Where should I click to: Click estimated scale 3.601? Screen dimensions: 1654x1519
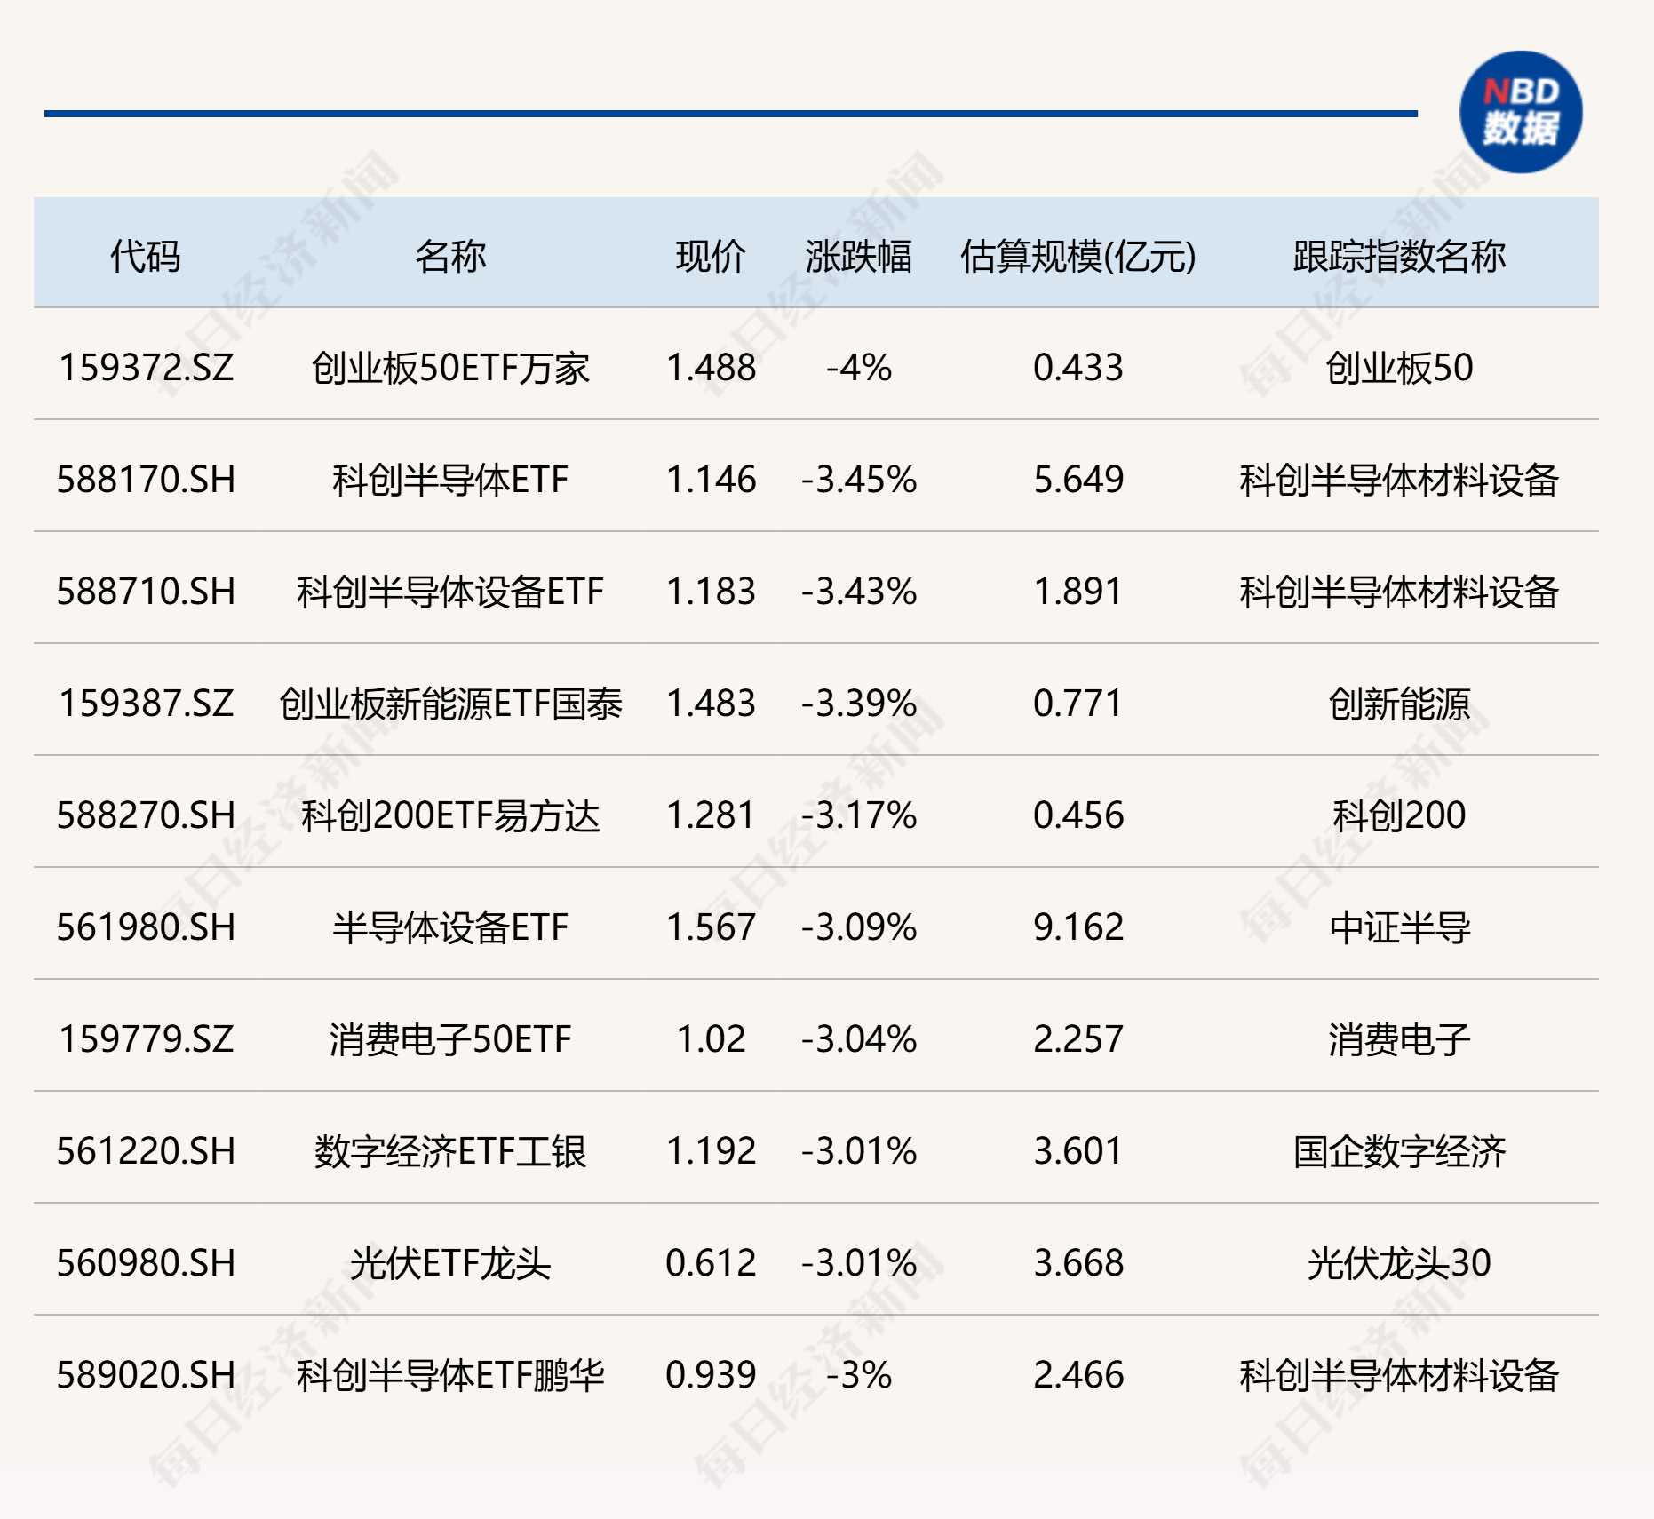pos(1078,1151)
